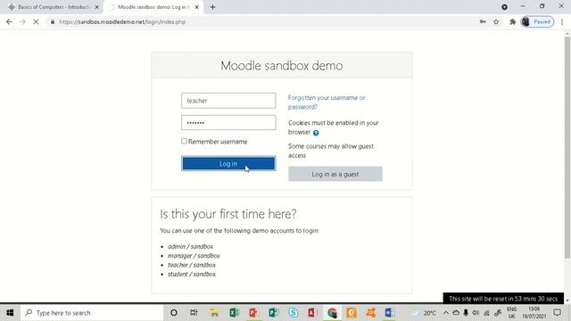Viewport: 571px width, 321px height.
Task: Click the media control circle icon in title bar
Action: [x=504, y=7]
